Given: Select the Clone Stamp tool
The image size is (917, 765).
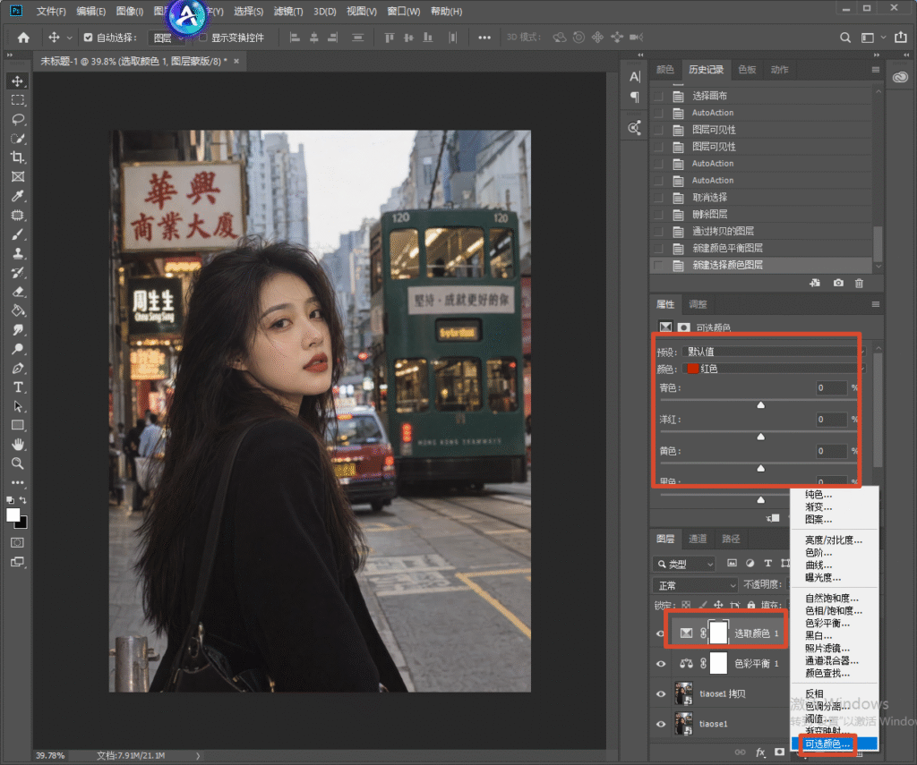Looking at the screenshot, I should [x=18, y=253].
